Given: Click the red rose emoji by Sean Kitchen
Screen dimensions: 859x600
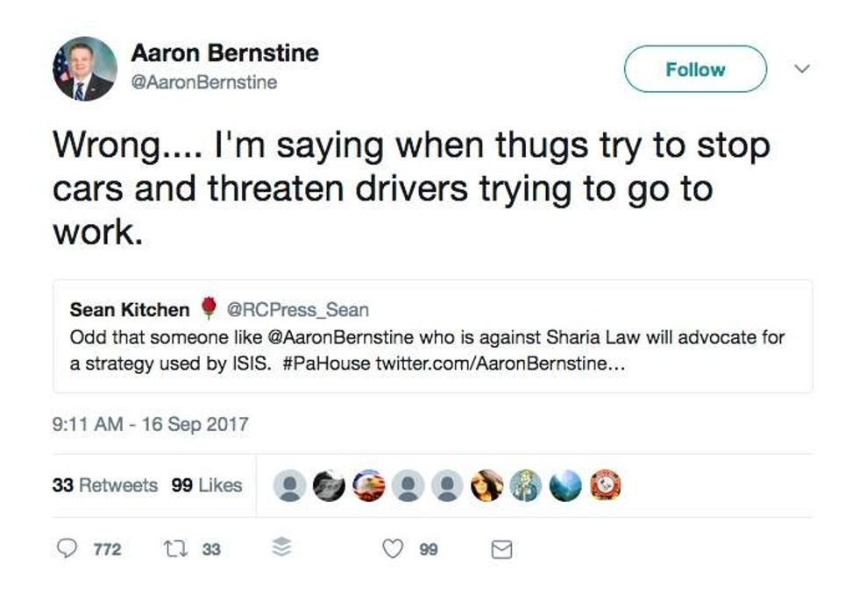Looking at the screenshot, I should click(x=208, y=308).
